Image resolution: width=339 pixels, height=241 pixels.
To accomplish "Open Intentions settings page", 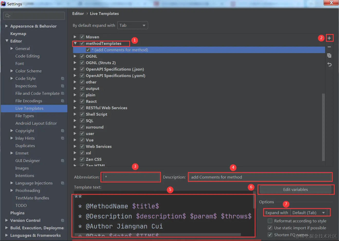I will click(25, 176).
